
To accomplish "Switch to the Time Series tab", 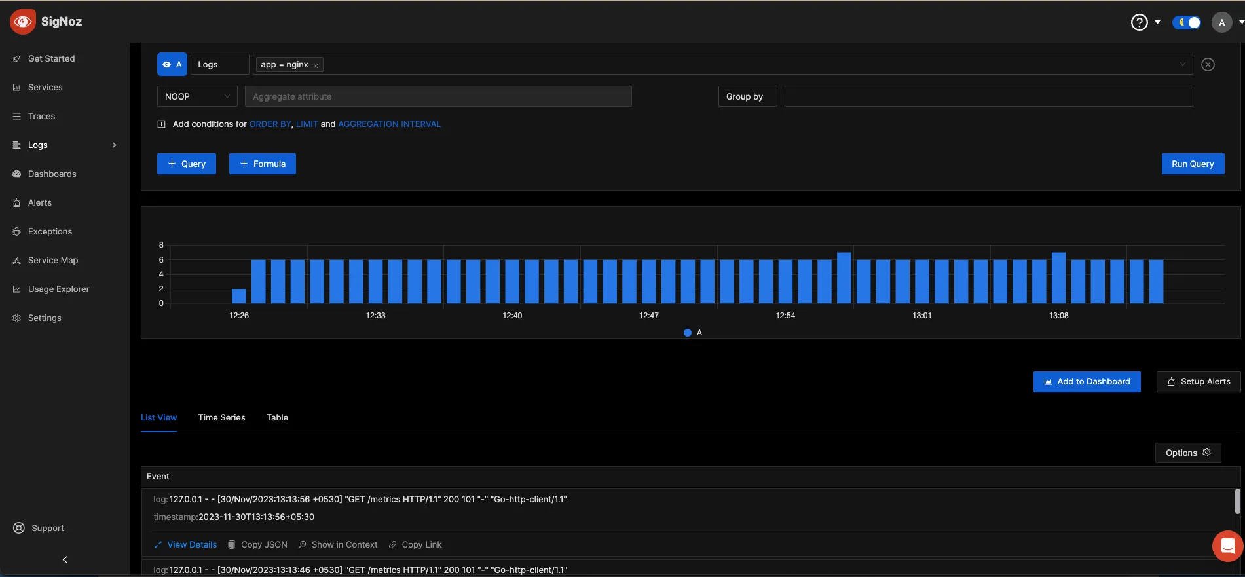I will (x=221, y=417).
